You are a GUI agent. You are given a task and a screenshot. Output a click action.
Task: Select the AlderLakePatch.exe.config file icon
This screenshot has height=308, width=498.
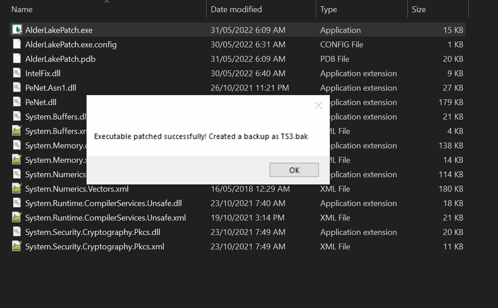17,45
